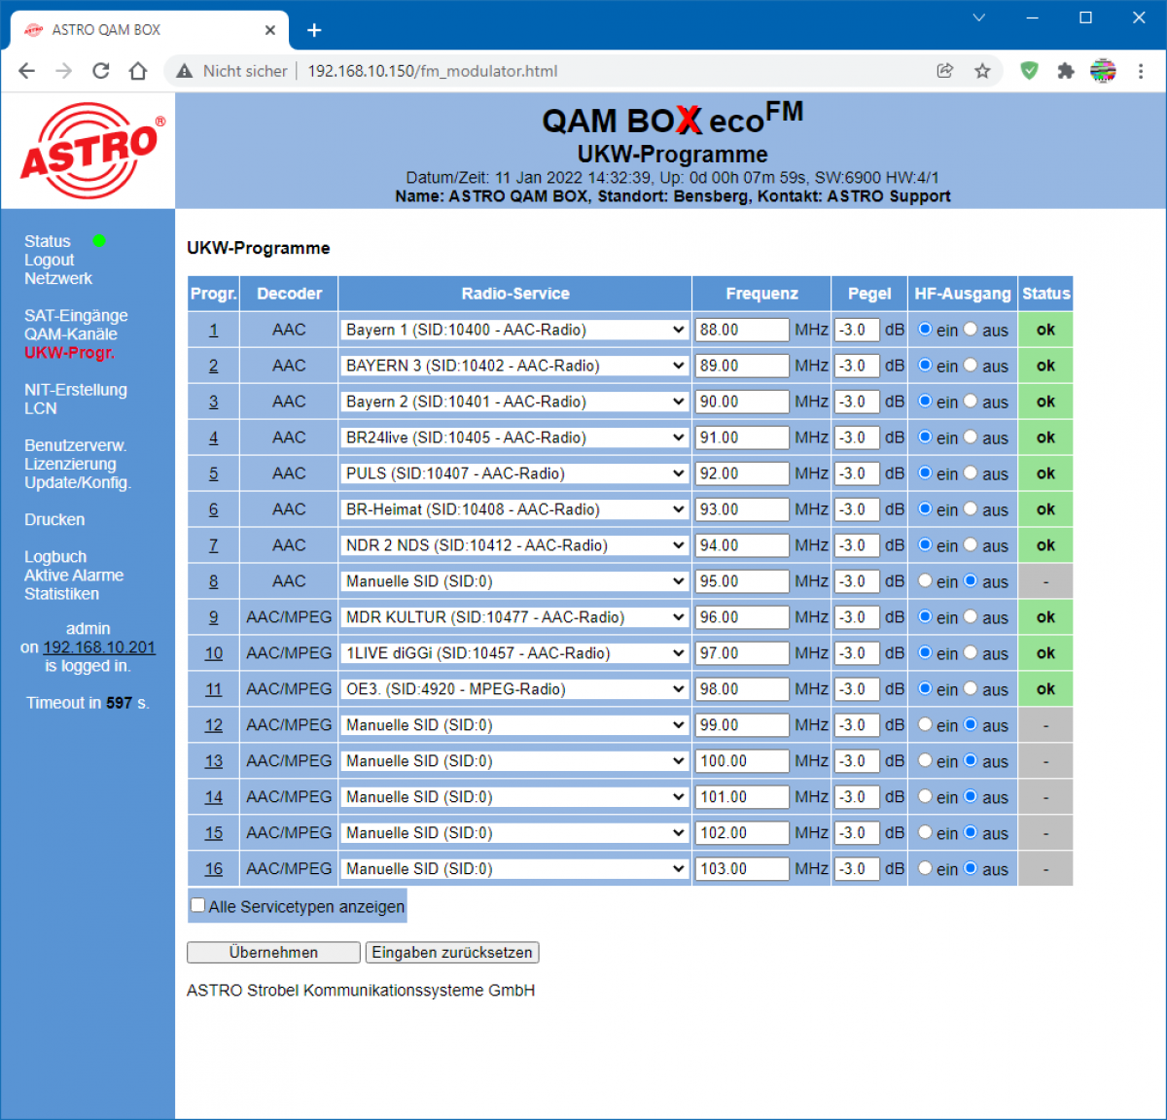Open the 1LIVE diGGi radio-service dropdown
1167x1120 pixels.
pyautogui.click(x=514, y=653)
